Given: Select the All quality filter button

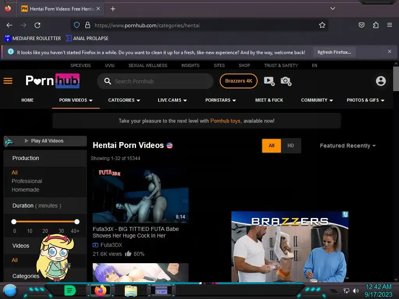Looking at the screenshot, I should coord(272,146).
